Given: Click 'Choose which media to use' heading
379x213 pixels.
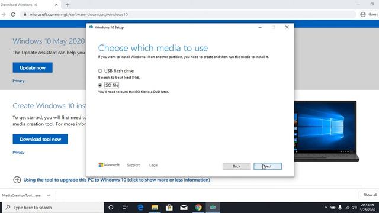Looking at the screenshot, I should 153,48.
